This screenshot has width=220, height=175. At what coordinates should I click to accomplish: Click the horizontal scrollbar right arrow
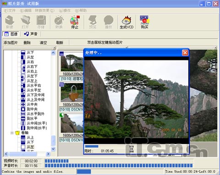coord(48,154)
